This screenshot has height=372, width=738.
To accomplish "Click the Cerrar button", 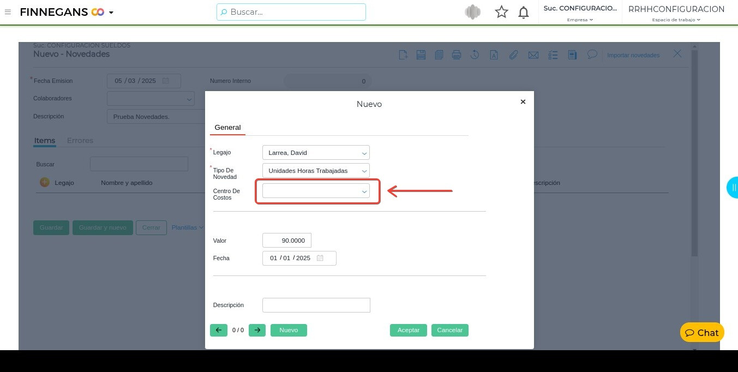I will pos(151,227).
